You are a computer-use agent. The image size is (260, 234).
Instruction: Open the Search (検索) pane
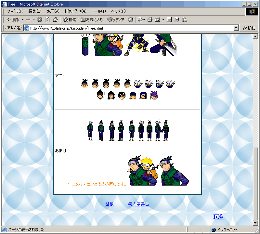pyautogui.click(x=70, y=20)
